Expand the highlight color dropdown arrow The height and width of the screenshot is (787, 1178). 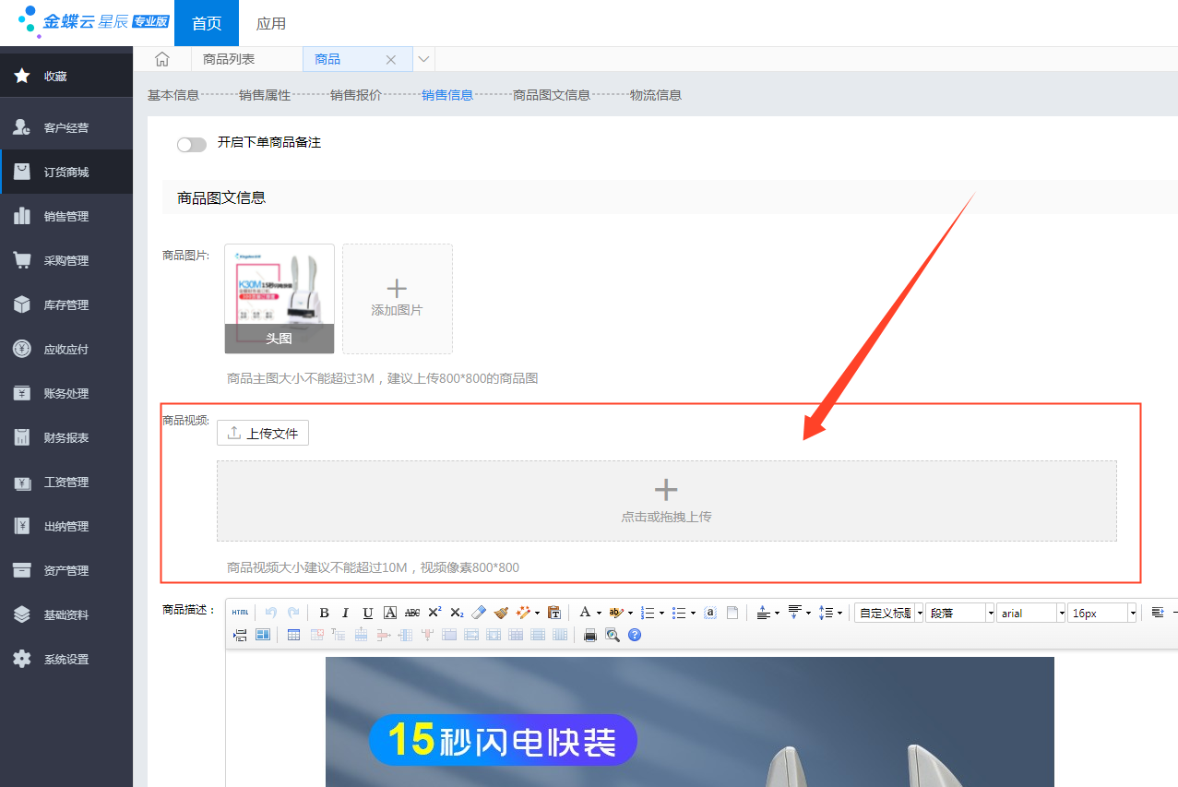(x=630, y=613)
